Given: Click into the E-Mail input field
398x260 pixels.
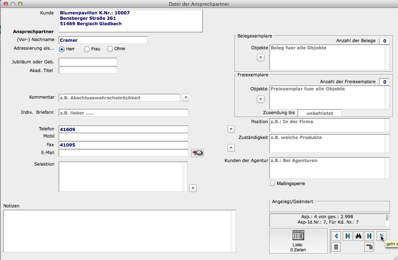Looking at the screenshot, I should 123,153.
